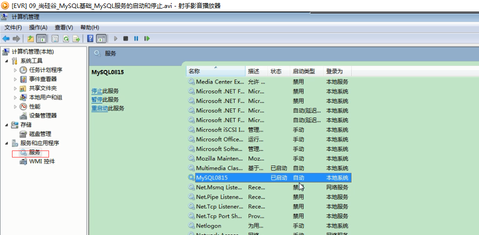Click the media player icon in title bar
Image resolution: width=479 pixels, height=235 pixels.
click(5, 5)
